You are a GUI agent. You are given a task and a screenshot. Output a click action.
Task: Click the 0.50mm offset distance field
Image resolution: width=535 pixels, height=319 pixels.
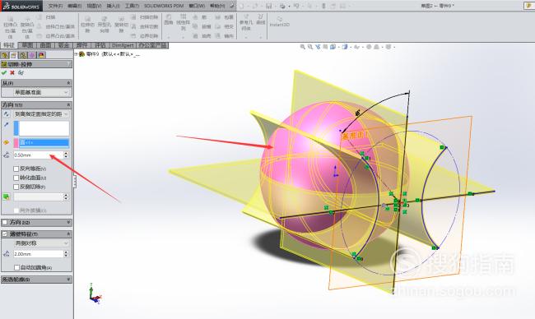pos(38,155)
